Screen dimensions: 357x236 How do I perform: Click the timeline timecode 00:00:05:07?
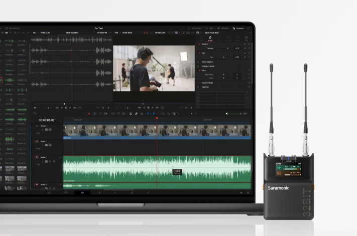pos(47,120)
